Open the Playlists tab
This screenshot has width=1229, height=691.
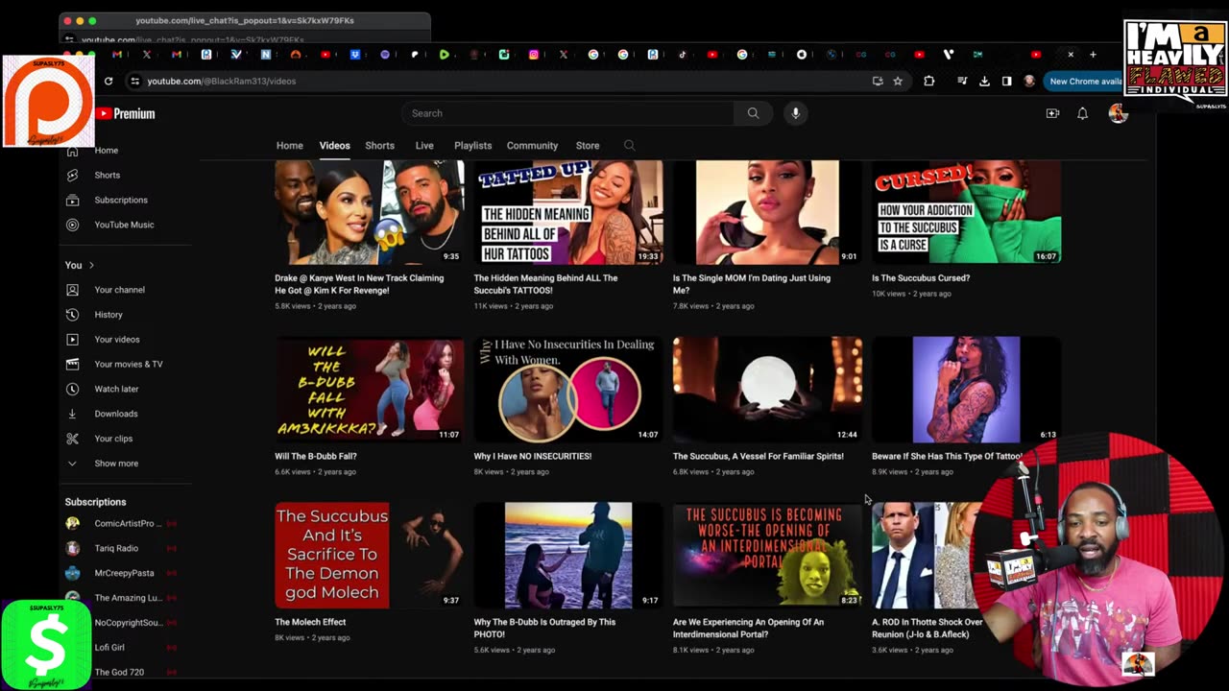tap(472, 146)
